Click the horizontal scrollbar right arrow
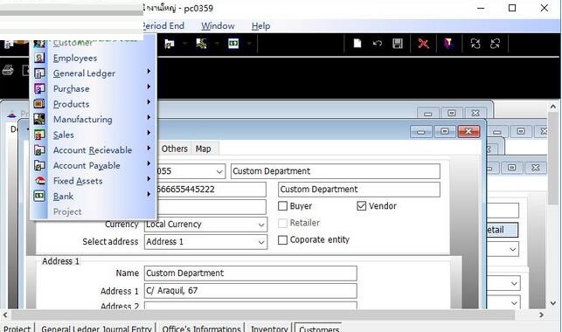562x332 pixels. point(542,315)
